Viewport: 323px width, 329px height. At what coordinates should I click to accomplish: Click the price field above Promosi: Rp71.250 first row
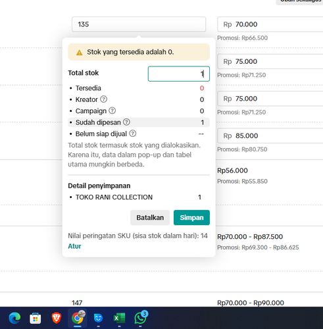pyautogui.click(x=270, y=61)
